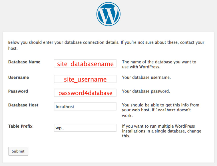The image size is (217, 166).
Task: Click the WordPress logo
Action: pos(108,14)
